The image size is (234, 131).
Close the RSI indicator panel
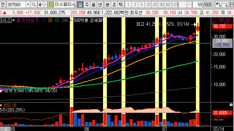[x=231, y=105]
